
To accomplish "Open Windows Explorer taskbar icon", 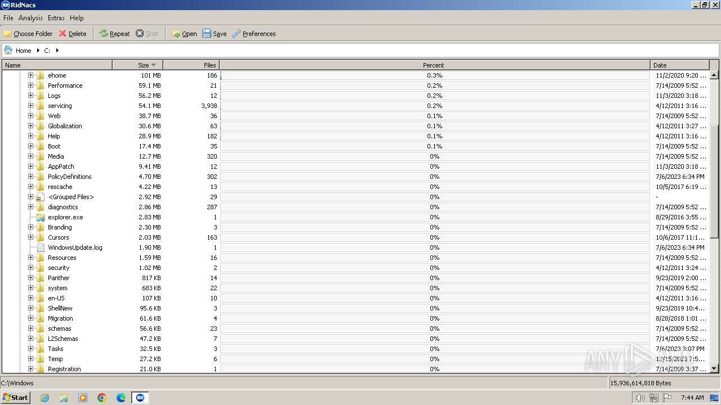I will point(64,398).
